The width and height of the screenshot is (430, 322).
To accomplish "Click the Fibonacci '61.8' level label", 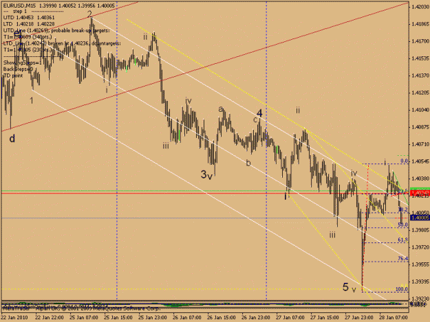I will 403,240.
